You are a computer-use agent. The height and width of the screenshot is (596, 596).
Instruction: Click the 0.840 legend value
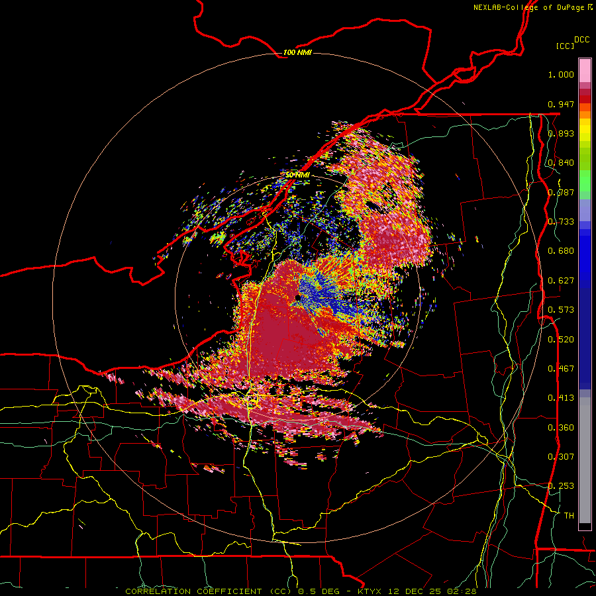pyautogui.click(x=561, y=163)
